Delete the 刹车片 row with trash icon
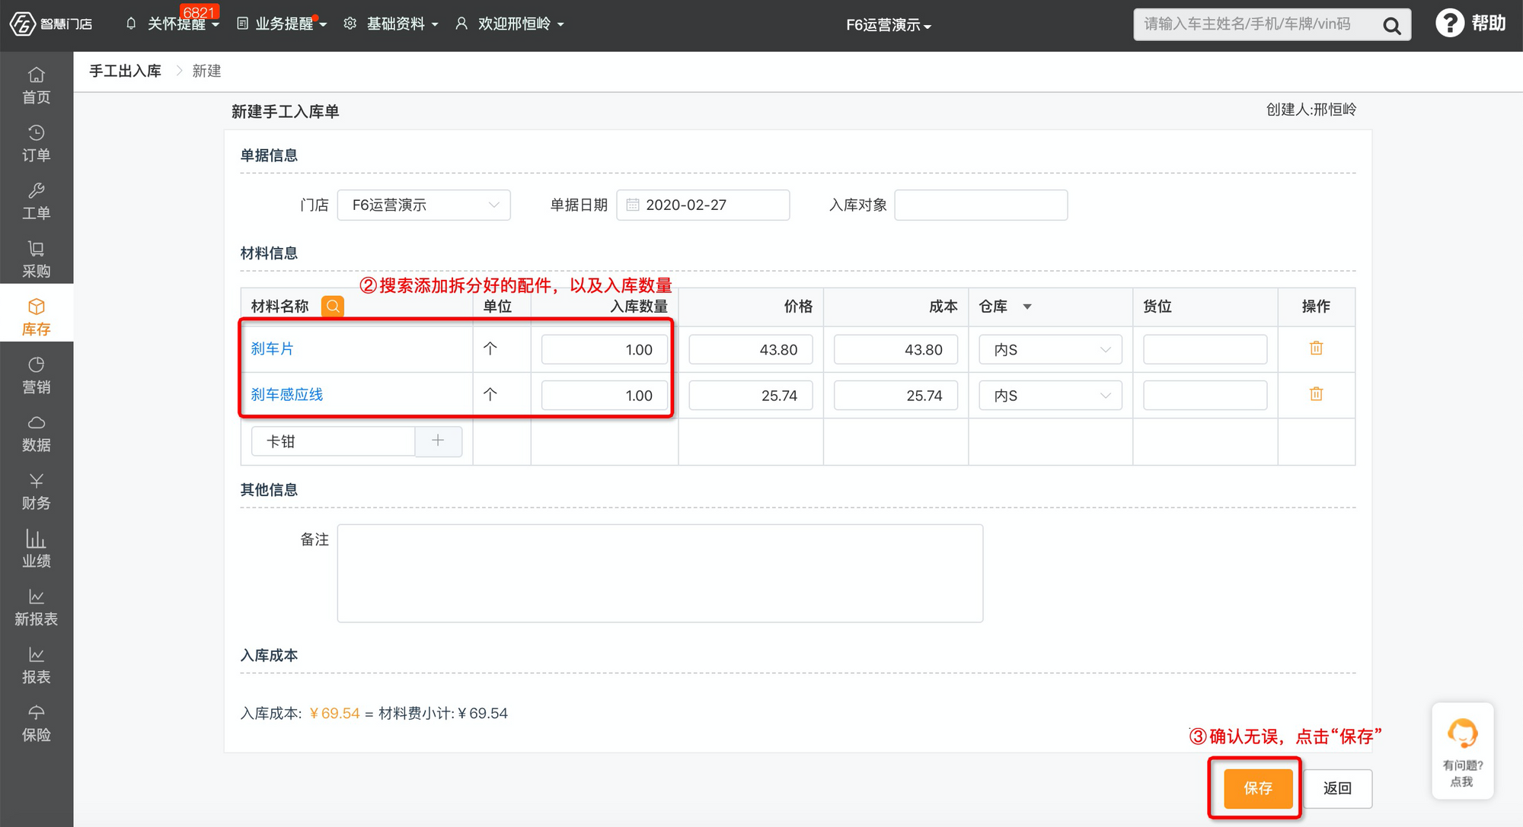1523x827 pixels. point(1316,348)
